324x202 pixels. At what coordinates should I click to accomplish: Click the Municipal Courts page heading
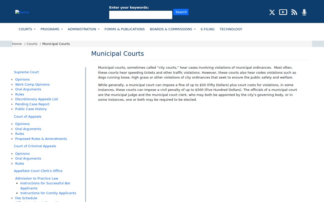117,54
